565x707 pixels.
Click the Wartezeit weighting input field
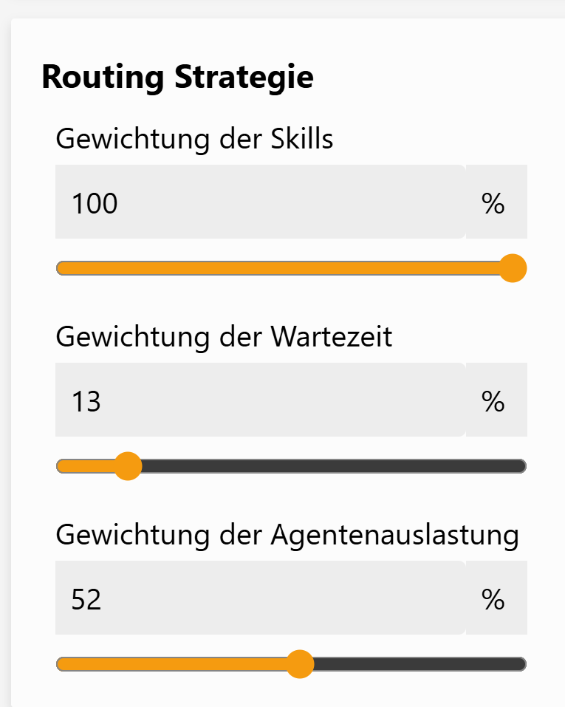pos(258,400)
